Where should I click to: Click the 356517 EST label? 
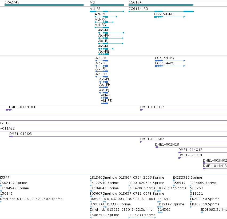pos(179,183)
